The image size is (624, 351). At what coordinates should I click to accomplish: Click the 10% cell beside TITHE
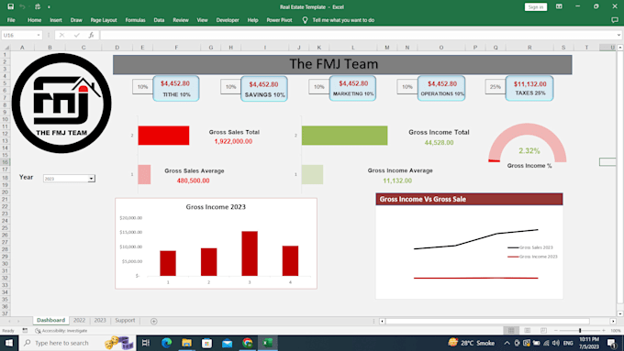(142, 87)
